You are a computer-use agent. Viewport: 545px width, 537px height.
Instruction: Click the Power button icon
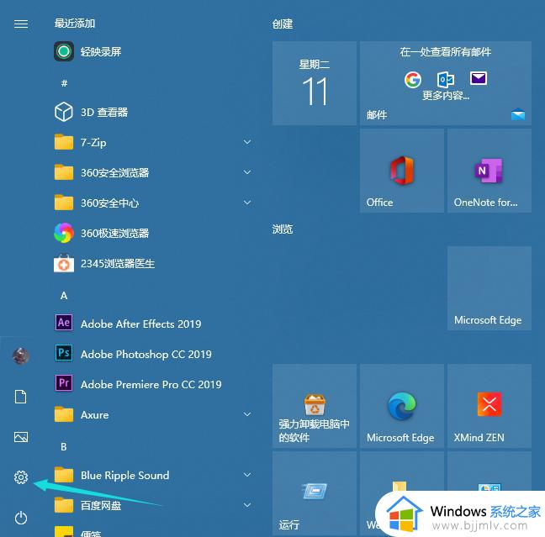tap(21, 518)
